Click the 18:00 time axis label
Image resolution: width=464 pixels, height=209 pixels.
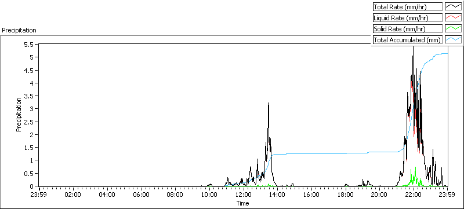[345, 195]
